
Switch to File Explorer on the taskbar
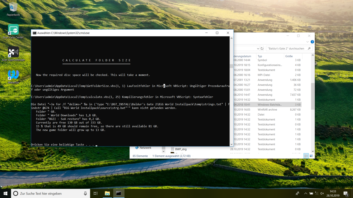(107, 193)
